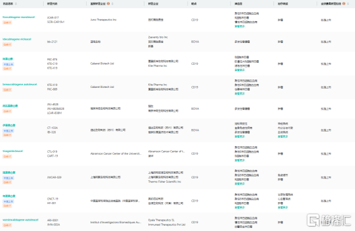Click Abramson Cancer Center in the third column
The image size is (355, 231).
116,153
